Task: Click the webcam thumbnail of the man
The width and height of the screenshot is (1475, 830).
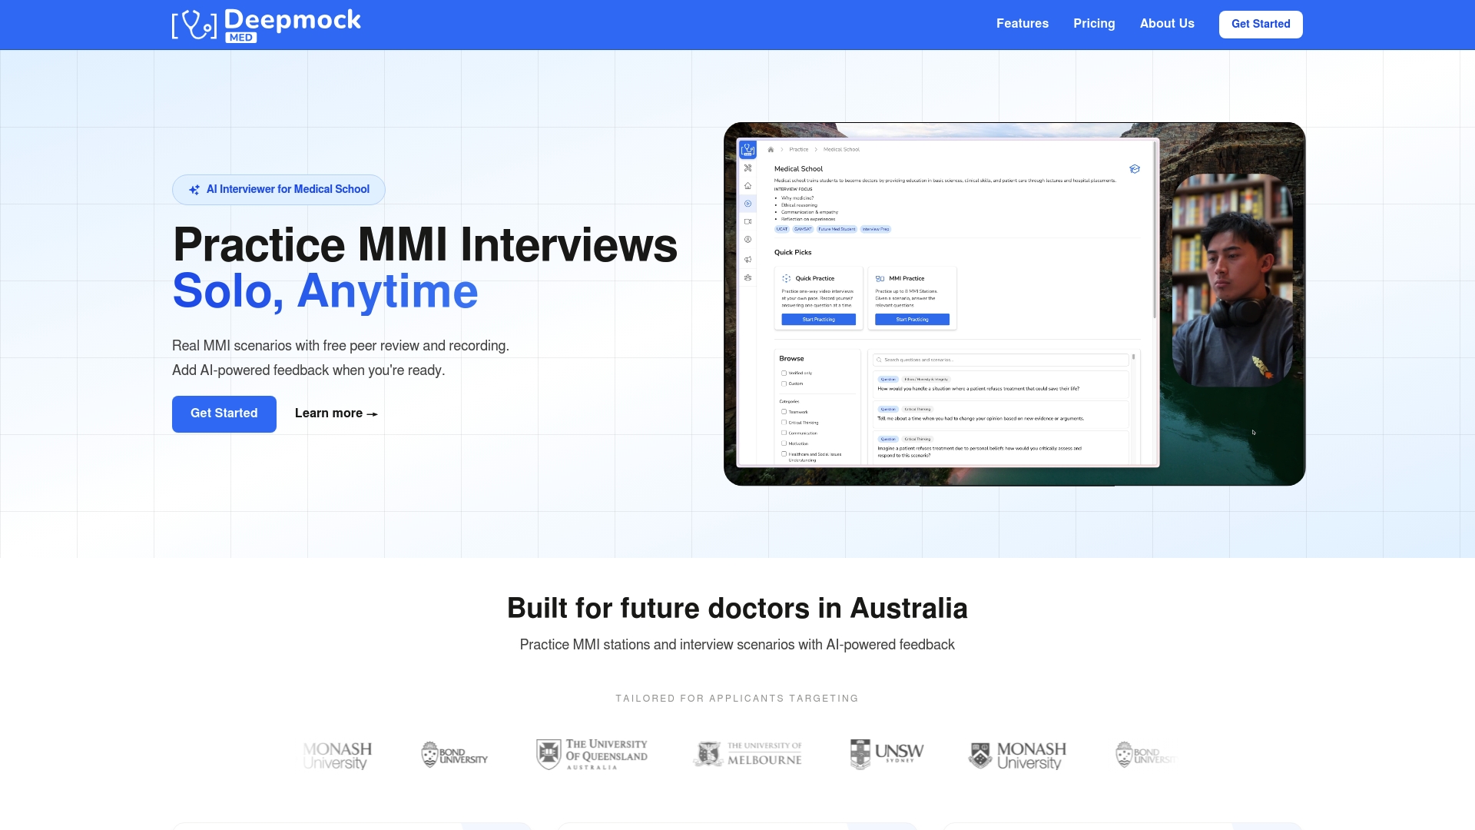Action: [x=1232, y=281]
